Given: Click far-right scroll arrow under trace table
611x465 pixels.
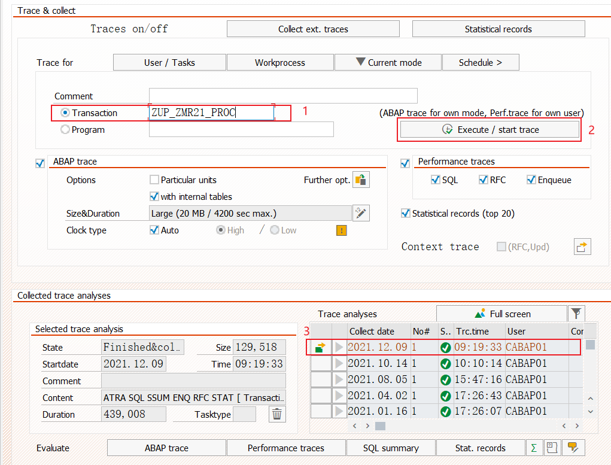Looking at the screenshot, I should (577, 426).
